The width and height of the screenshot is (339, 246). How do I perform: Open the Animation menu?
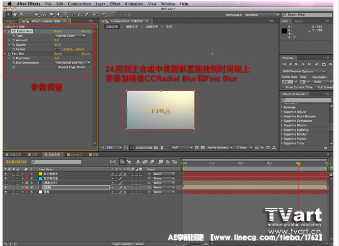click(x=134, y=4)
